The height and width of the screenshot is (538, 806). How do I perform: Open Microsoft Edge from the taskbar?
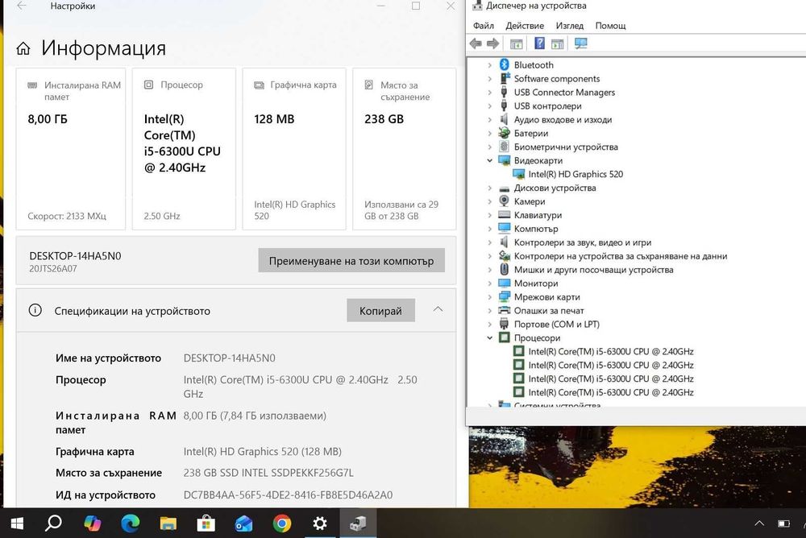(x=131, y=524)
